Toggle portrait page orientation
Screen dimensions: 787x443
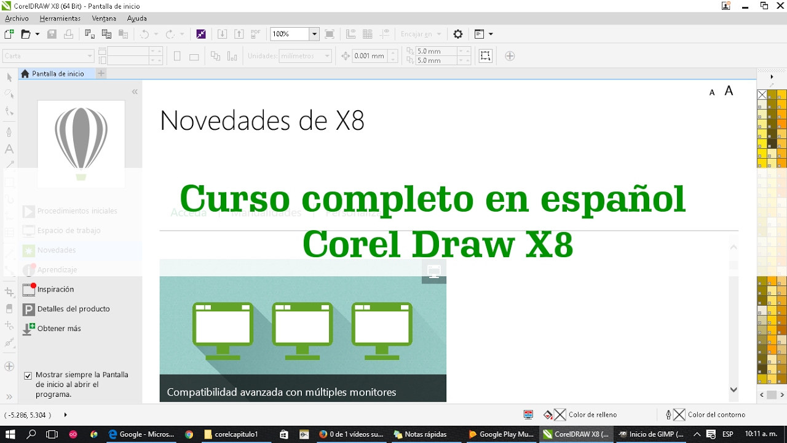(177, 56)
